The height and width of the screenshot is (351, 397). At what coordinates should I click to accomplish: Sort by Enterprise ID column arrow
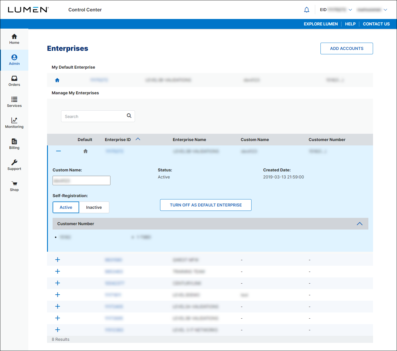point(138,139)
